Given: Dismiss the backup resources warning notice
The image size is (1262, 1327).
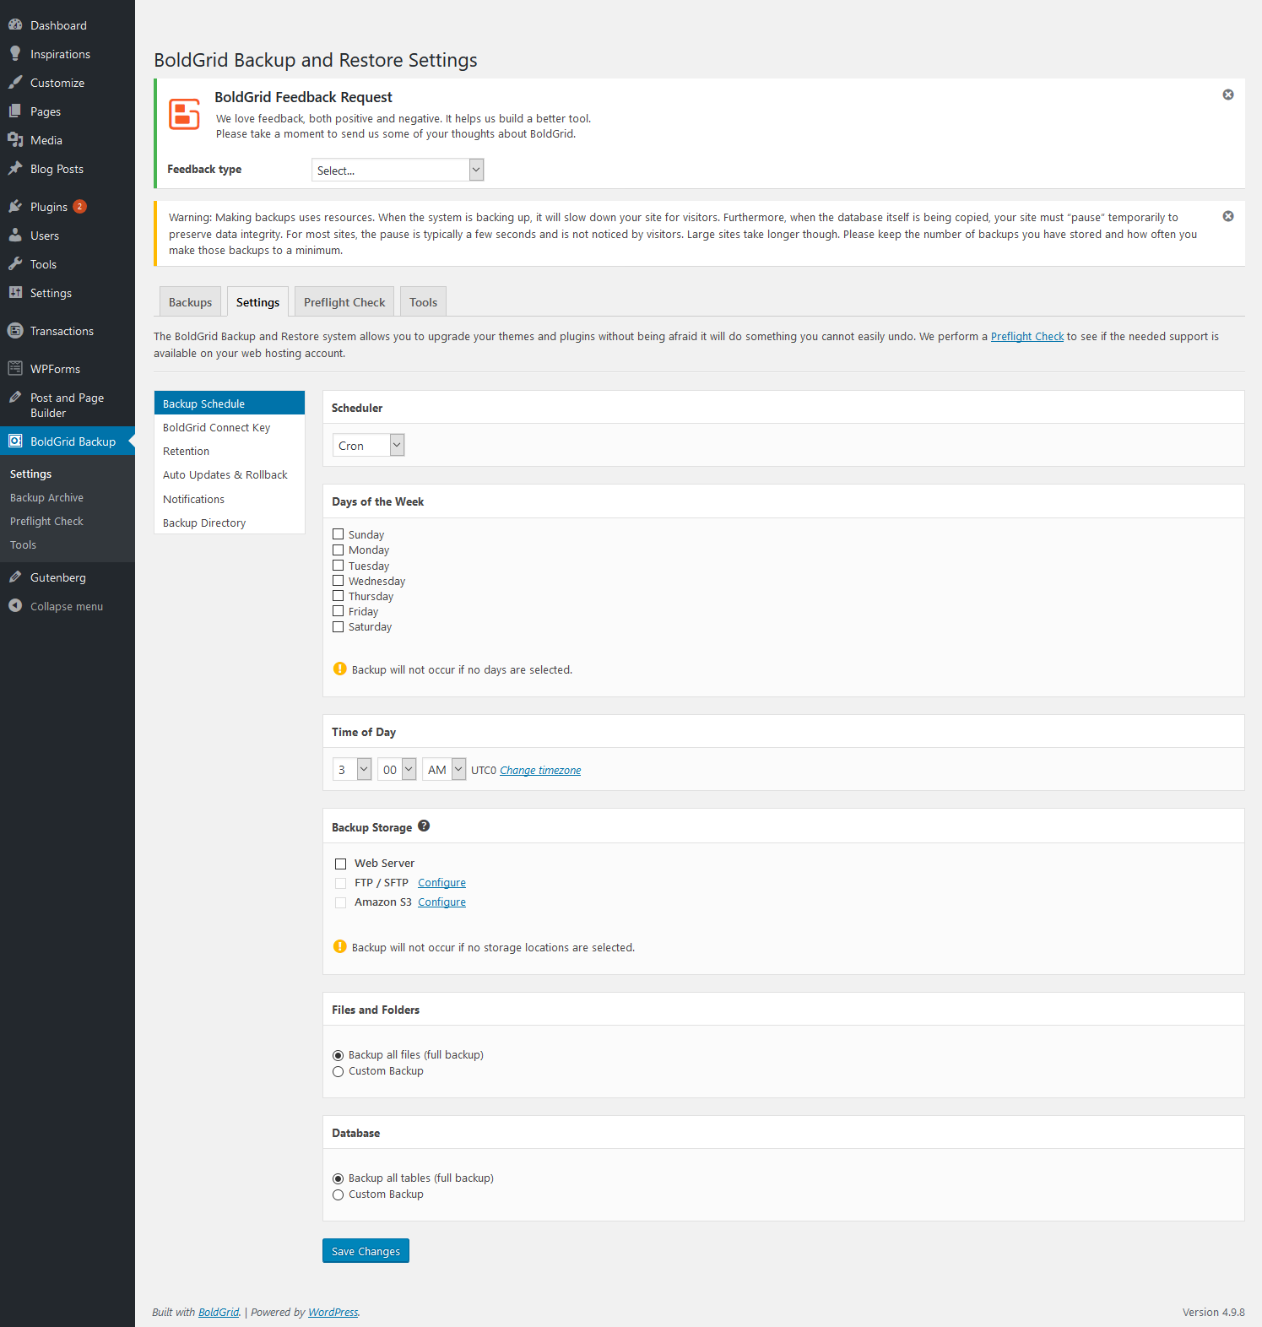Looking at the screenshot, I should pyautogui.click(x=1228, y=216).
